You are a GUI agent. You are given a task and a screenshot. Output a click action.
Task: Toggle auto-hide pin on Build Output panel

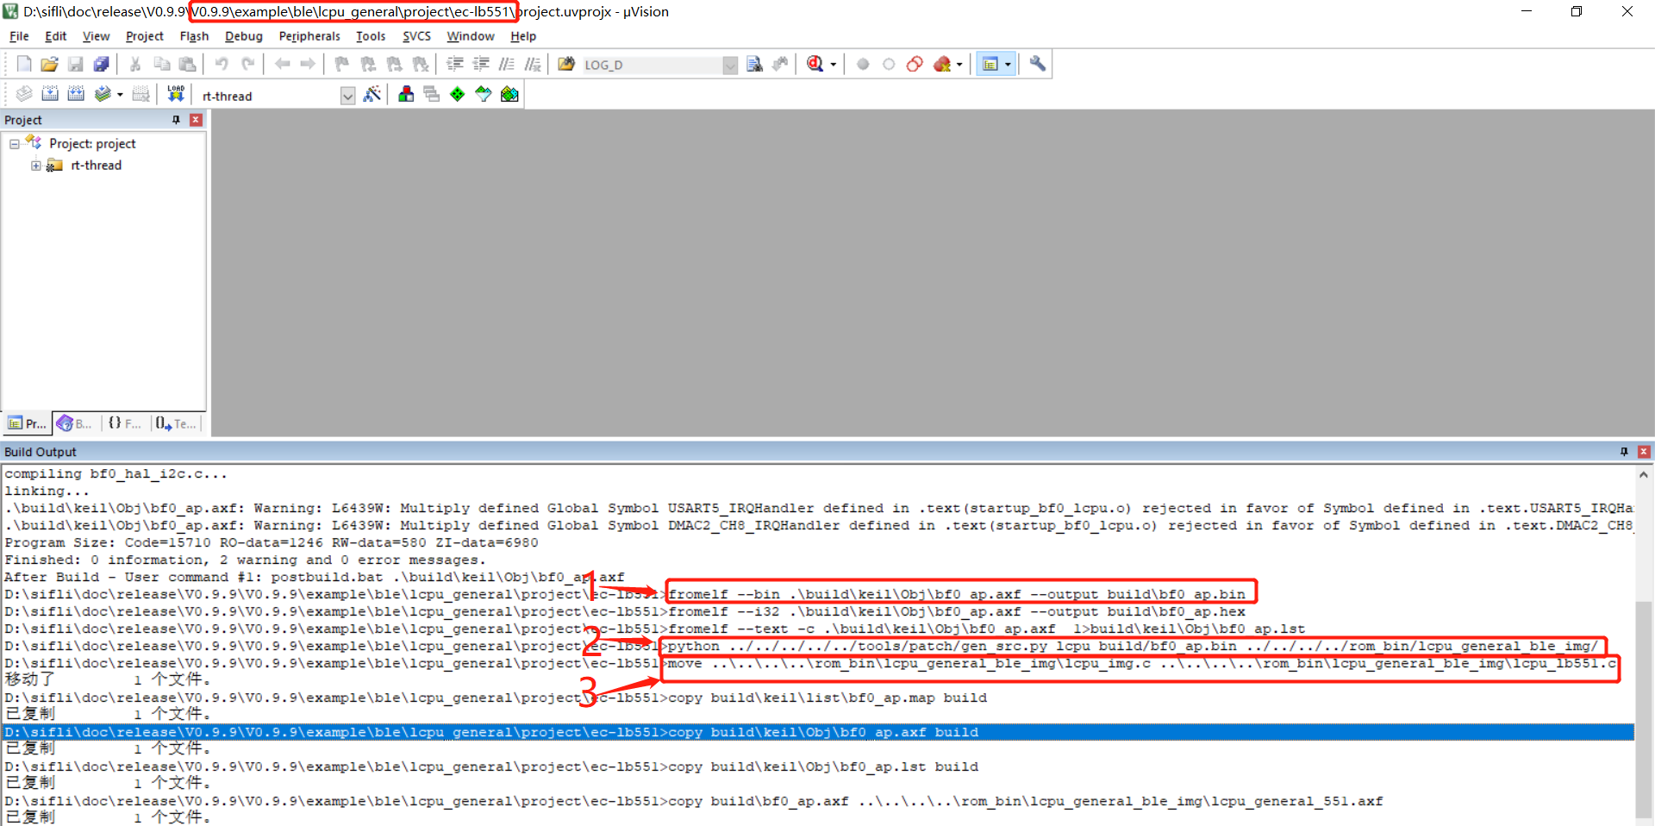1624,452
